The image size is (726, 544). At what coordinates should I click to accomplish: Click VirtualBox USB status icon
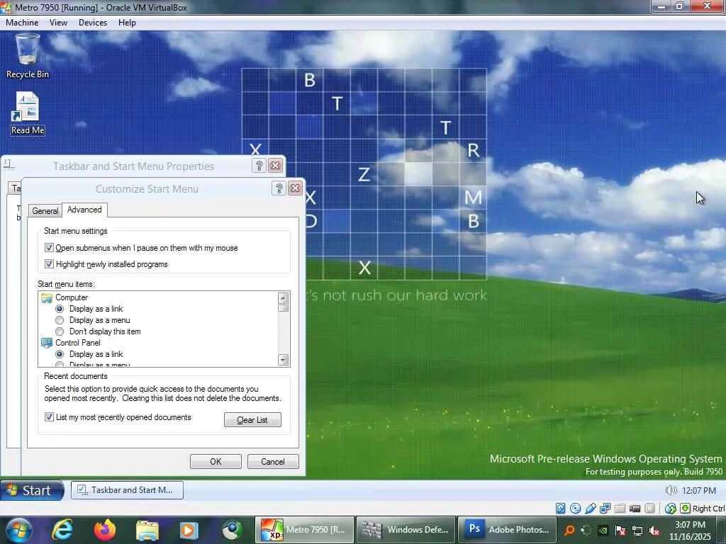(591, 509)
